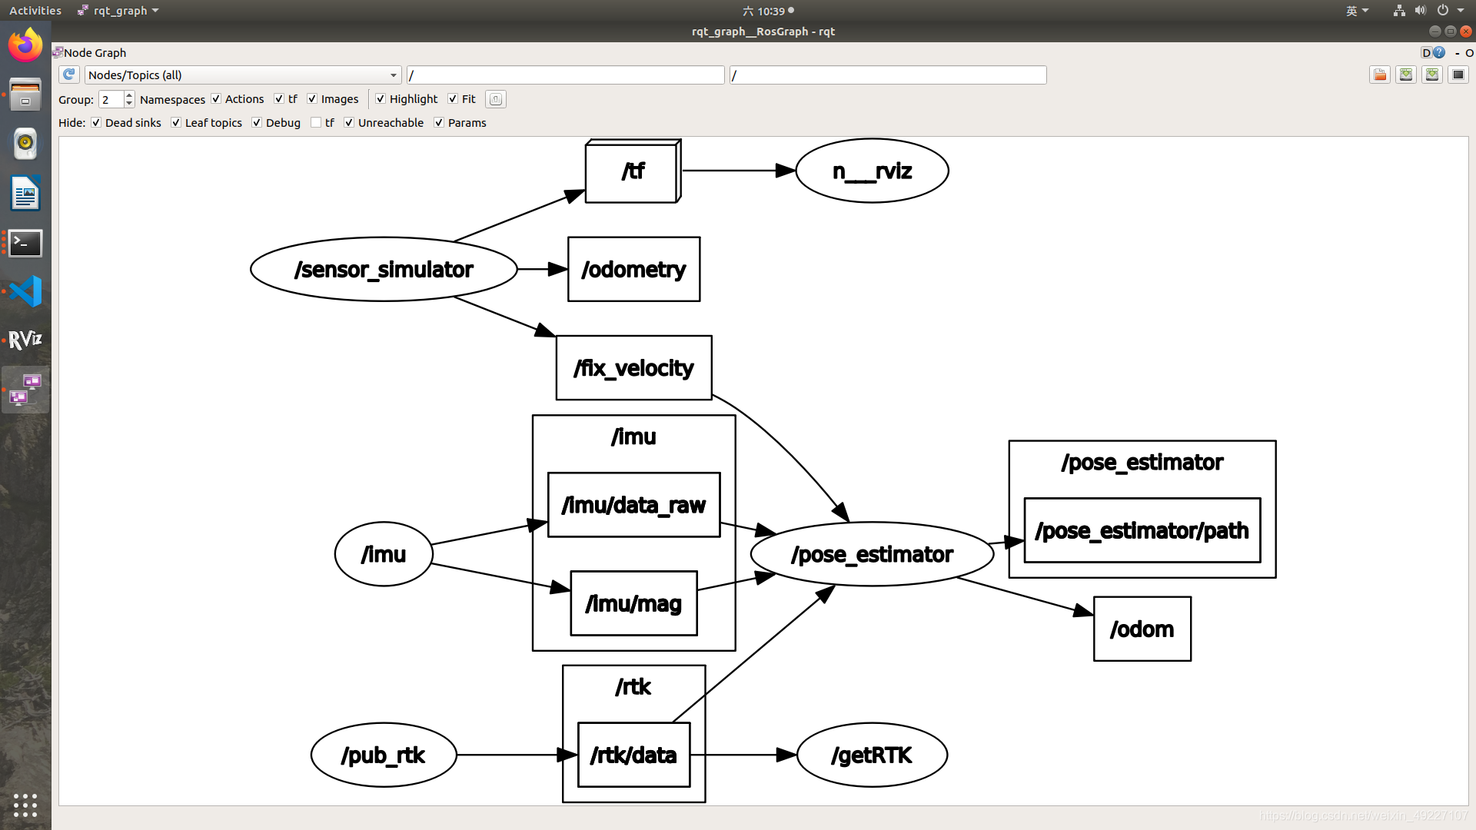Open the input method language dropdown

click(1357, 11)
